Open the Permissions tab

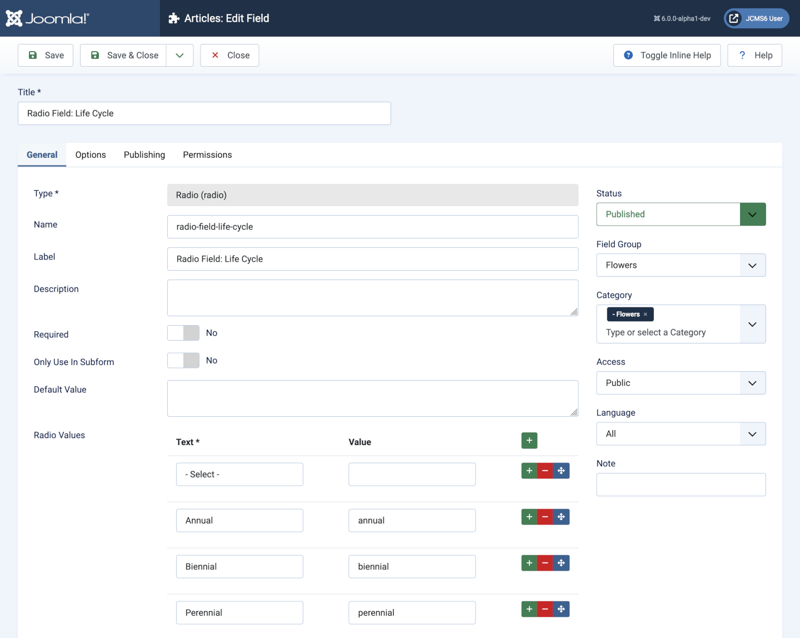[207, 155]
